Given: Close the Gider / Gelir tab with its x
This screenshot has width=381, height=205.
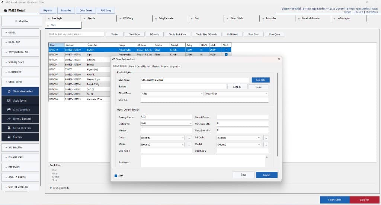Looking at the screenshot, I should pos(227,19).
